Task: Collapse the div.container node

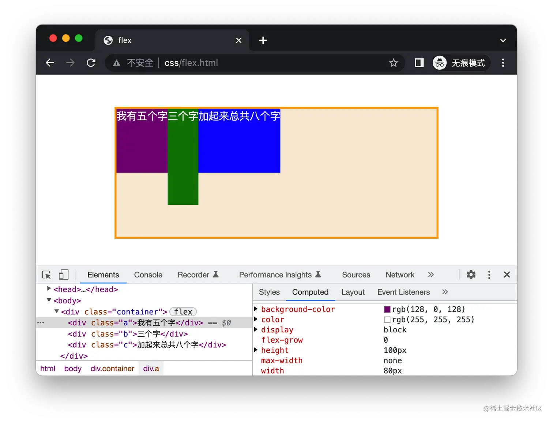Action: (57, 311)
